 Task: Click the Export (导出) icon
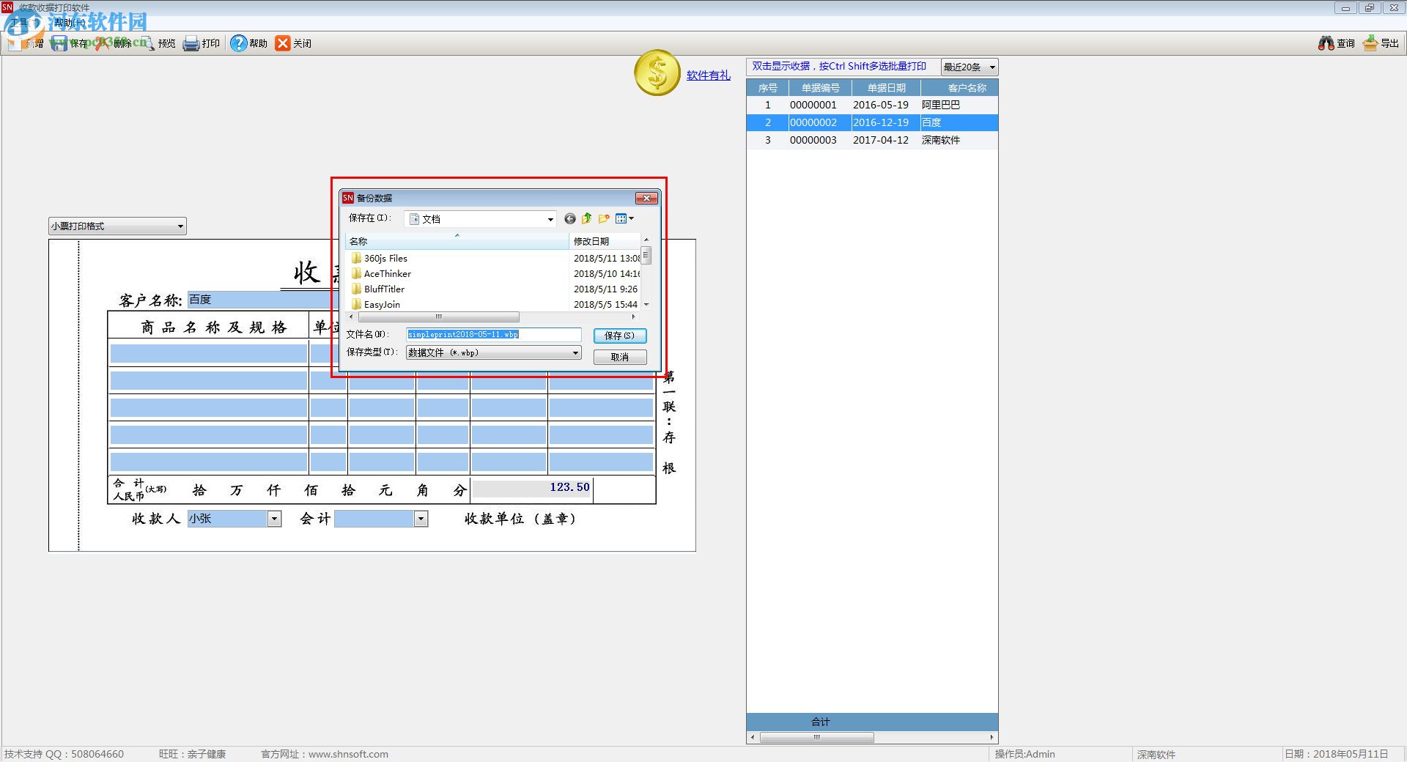pos(1370,44)
